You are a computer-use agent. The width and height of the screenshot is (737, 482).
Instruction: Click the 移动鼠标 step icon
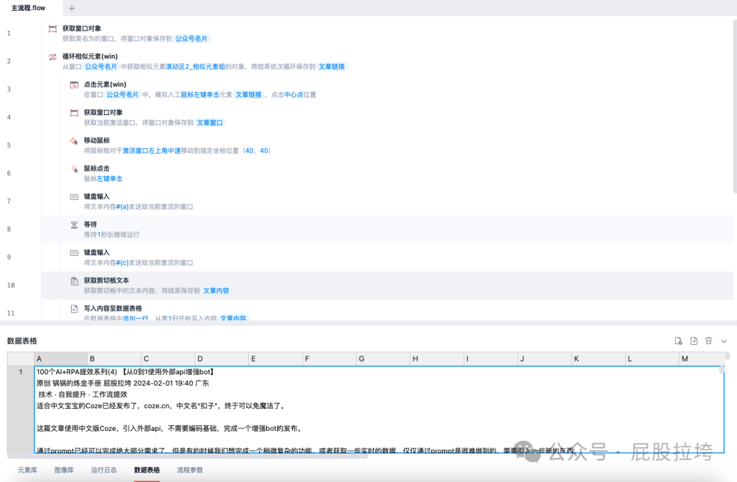tap(74, 141)
